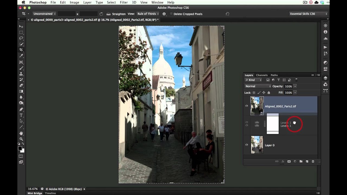Open the Normal blend mode dropdown
This screenshot has width=347, height=195.
[258, 86]
